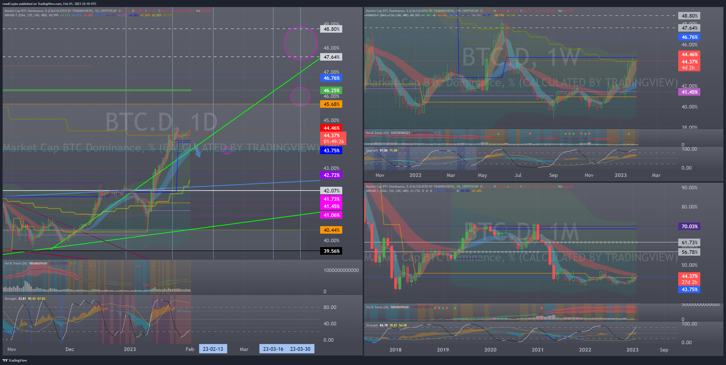Click the blue 43.75% label on the monthly chart
This screenshot has height=365, width=726.
coord(689,289)
